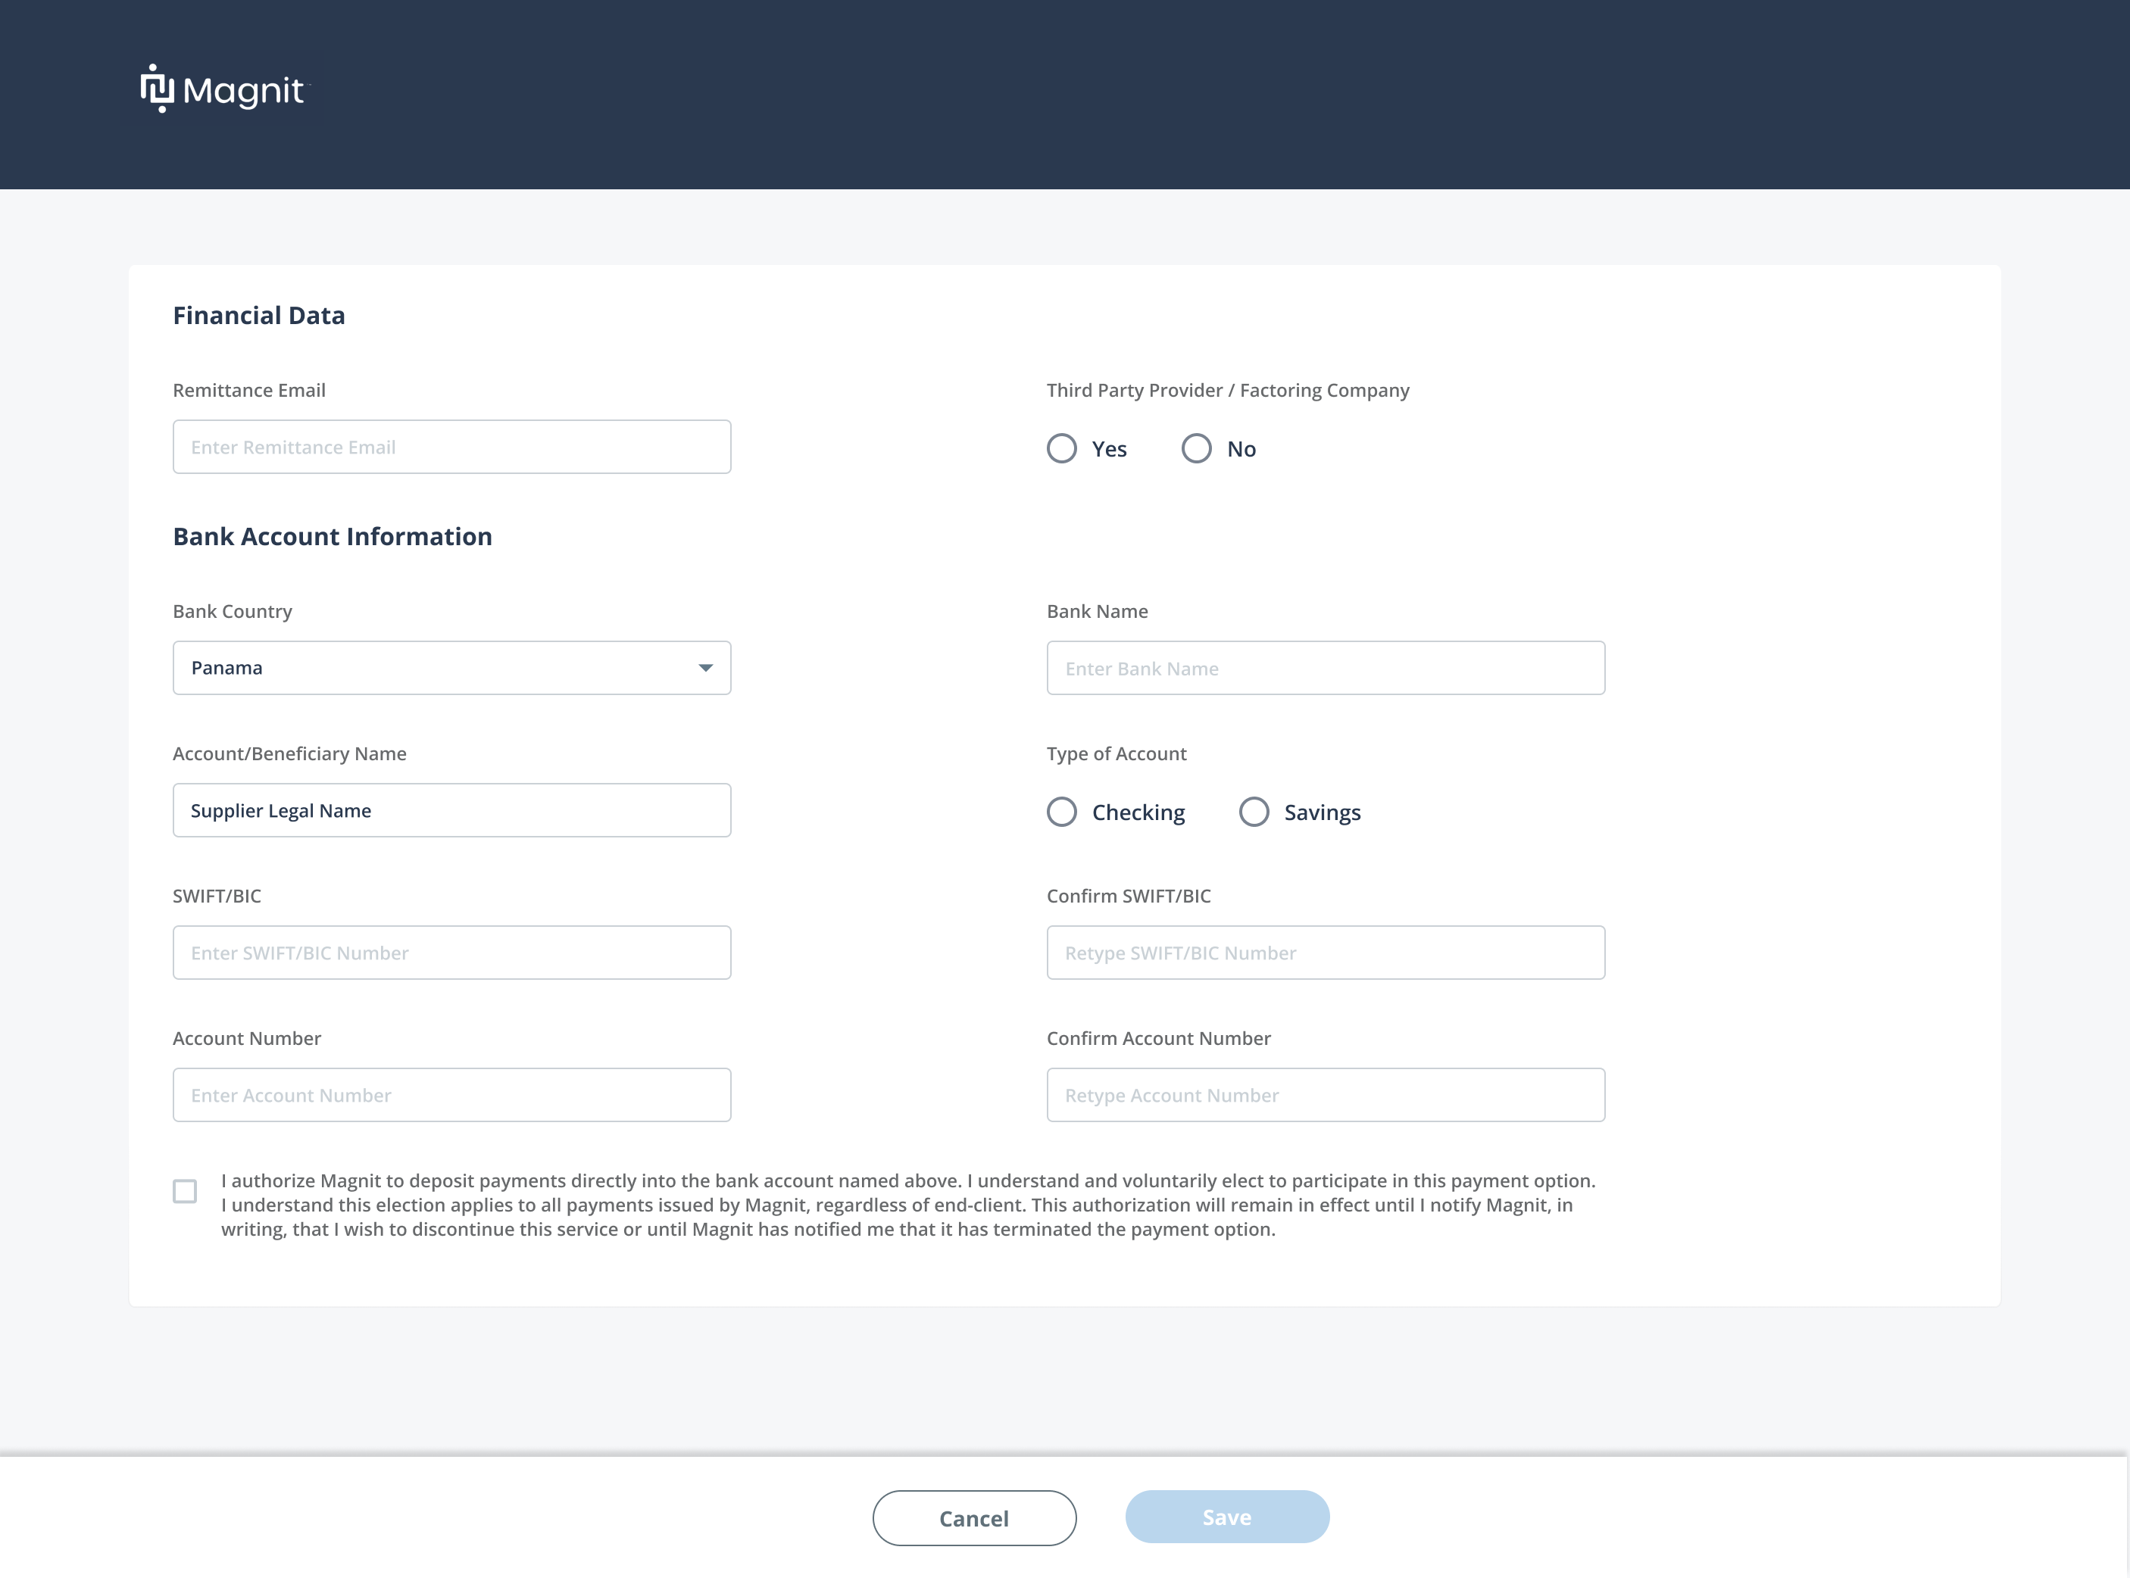The image size is (2130, 1578).
Task: Click the Confirm SWIFT/BIC input field
Action: click(1326, 953)
